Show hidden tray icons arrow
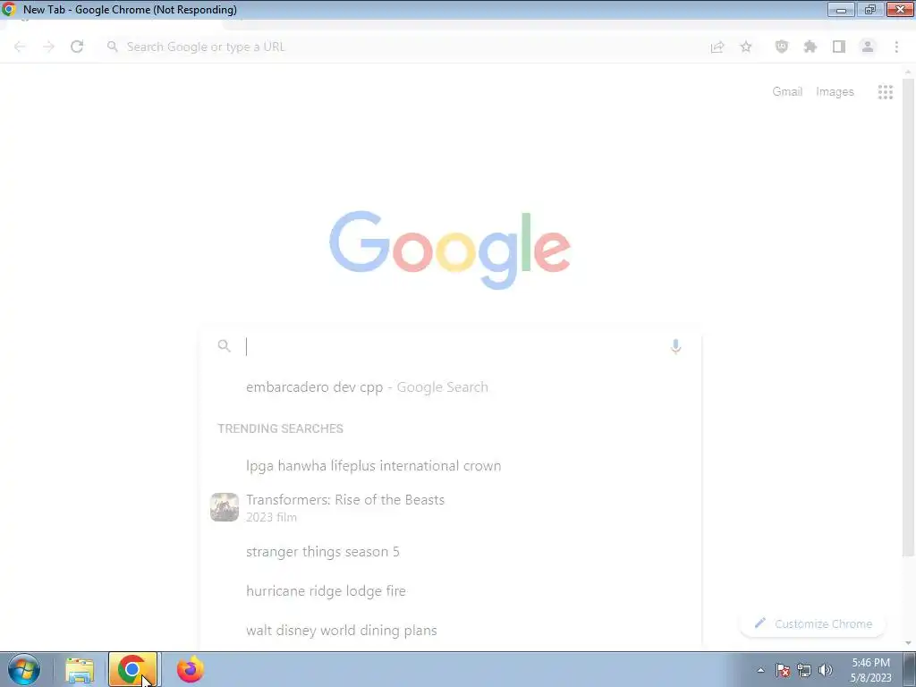This screenshot has width=916, height=687. pyautogui.click(x=760, y=670)
